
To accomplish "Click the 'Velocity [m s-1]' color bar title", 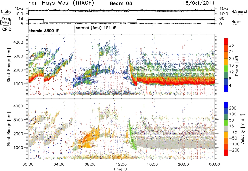I will [242, 129].
